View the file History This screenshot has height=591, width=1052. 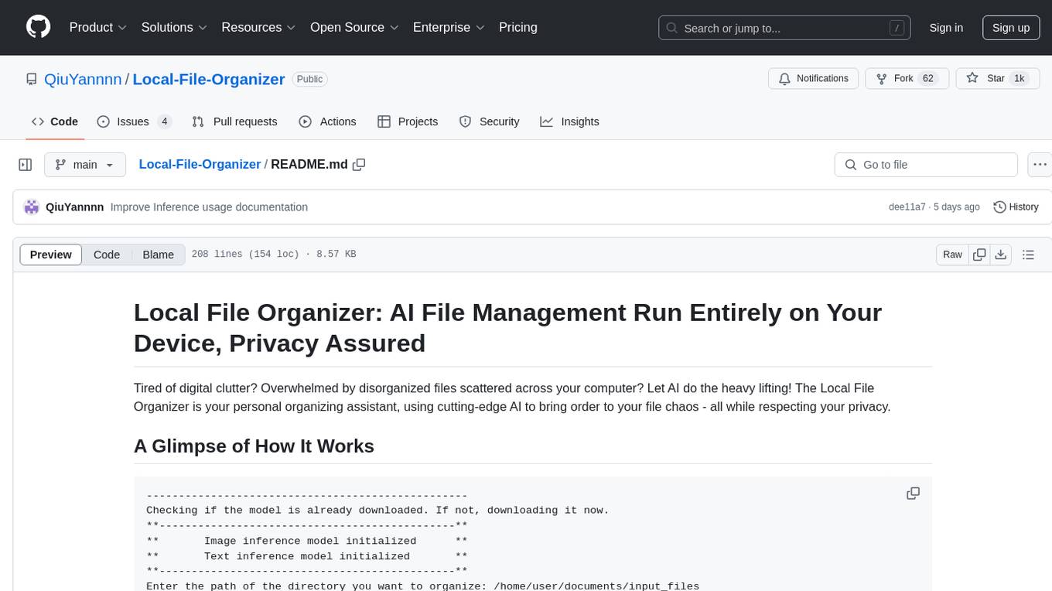click(1016, 207)
